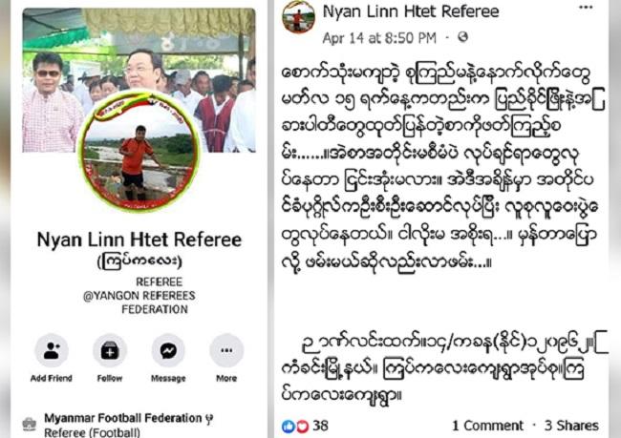Open Nyan Linn Htet Referee post author link

point(411,11)
